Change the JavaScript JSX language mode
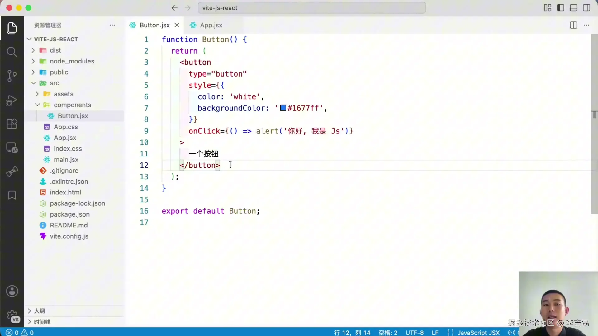This screenshot has width=598, height=336. [x=478, y=333]
